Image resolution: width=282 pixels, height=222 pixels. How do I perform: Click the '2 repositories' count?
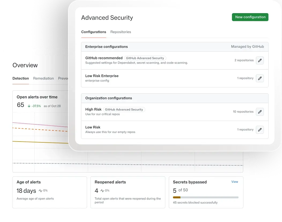coord(244,60)
